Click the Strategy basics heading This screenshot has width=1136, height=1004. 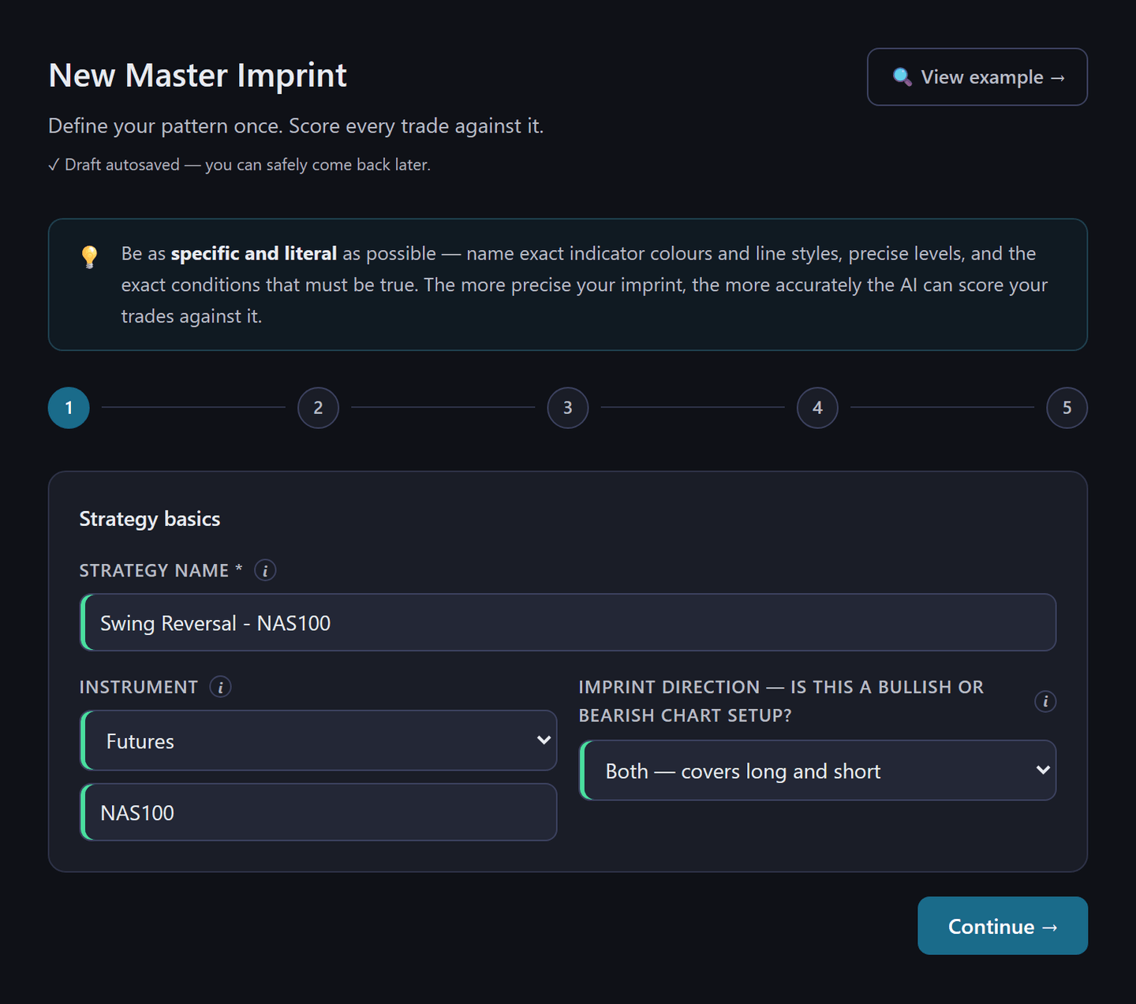[x=150, y=519]
